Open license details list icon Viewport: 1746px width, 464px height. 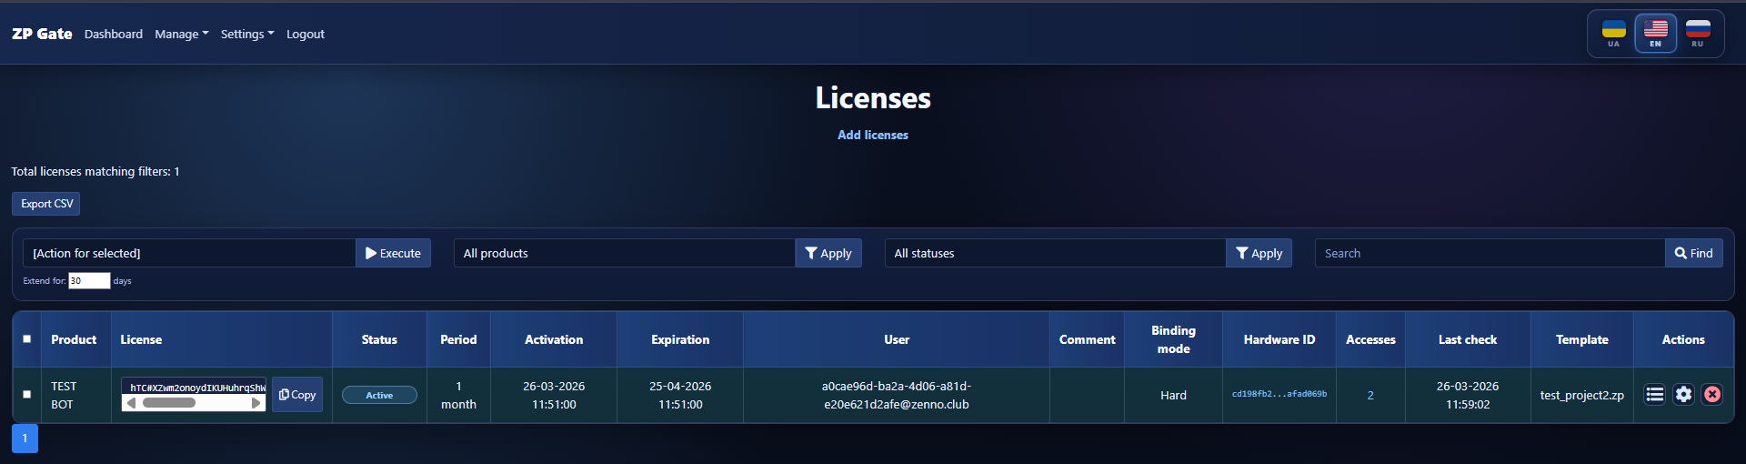[x=1655, y=394]
